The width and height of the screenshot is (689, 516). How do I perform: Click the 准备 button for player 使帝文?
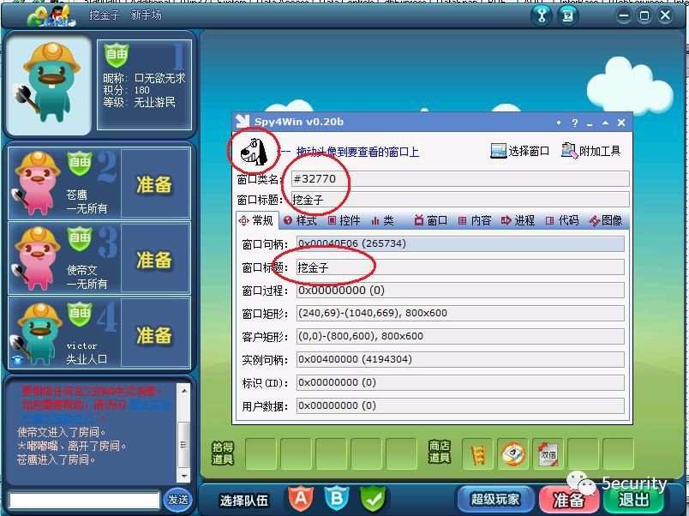(x=154, y=260)
